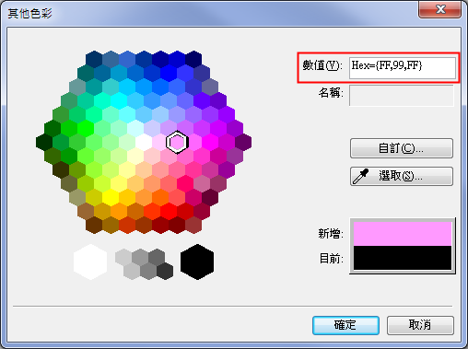The image size is (468, 349).
Task: Click the 取消 (Cancel) button
Action: [420, 325]
